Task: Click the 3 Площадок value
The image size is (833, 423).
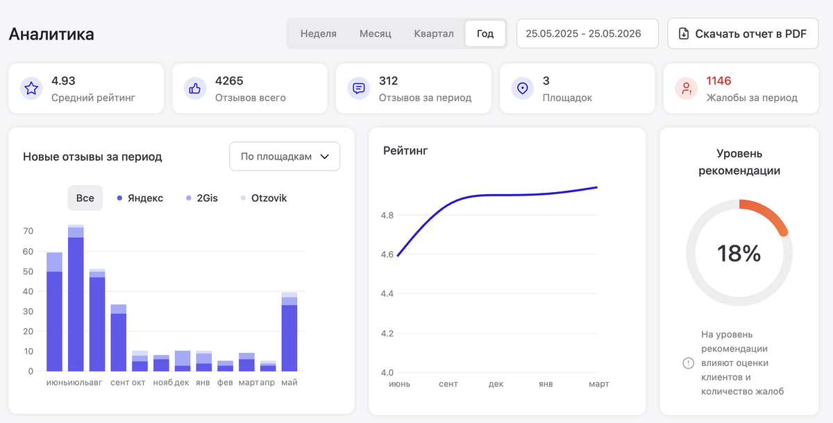Action: (x=546, y=81)
